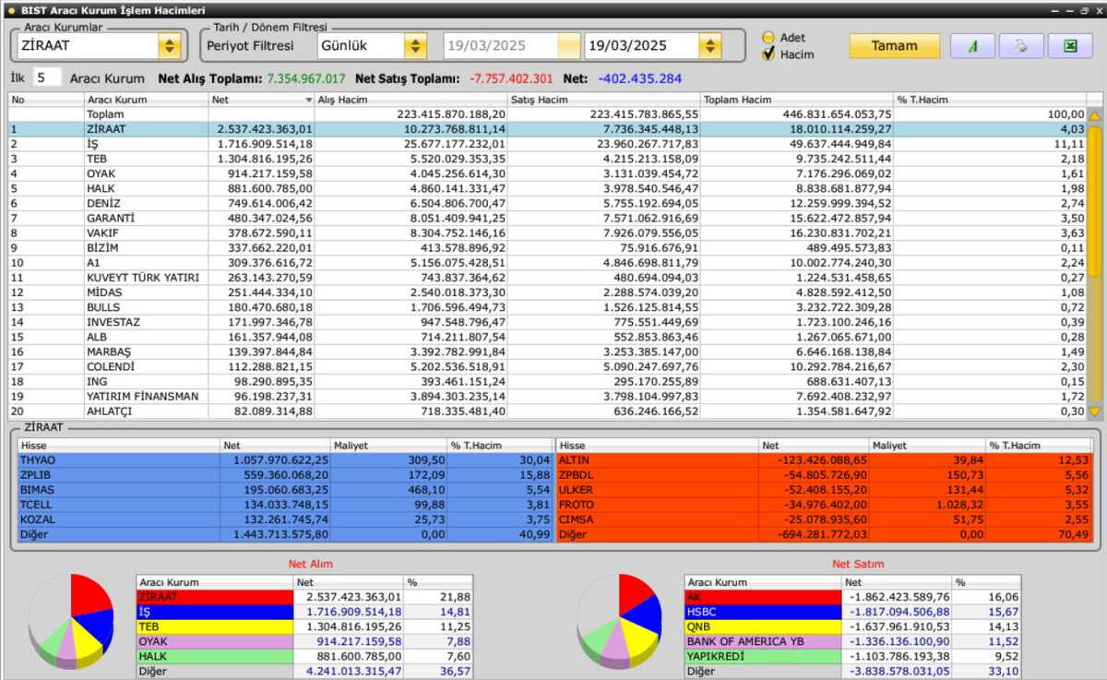Select the BULLS row
This screenshot has width=1107, height=680.
coord(547,307)
